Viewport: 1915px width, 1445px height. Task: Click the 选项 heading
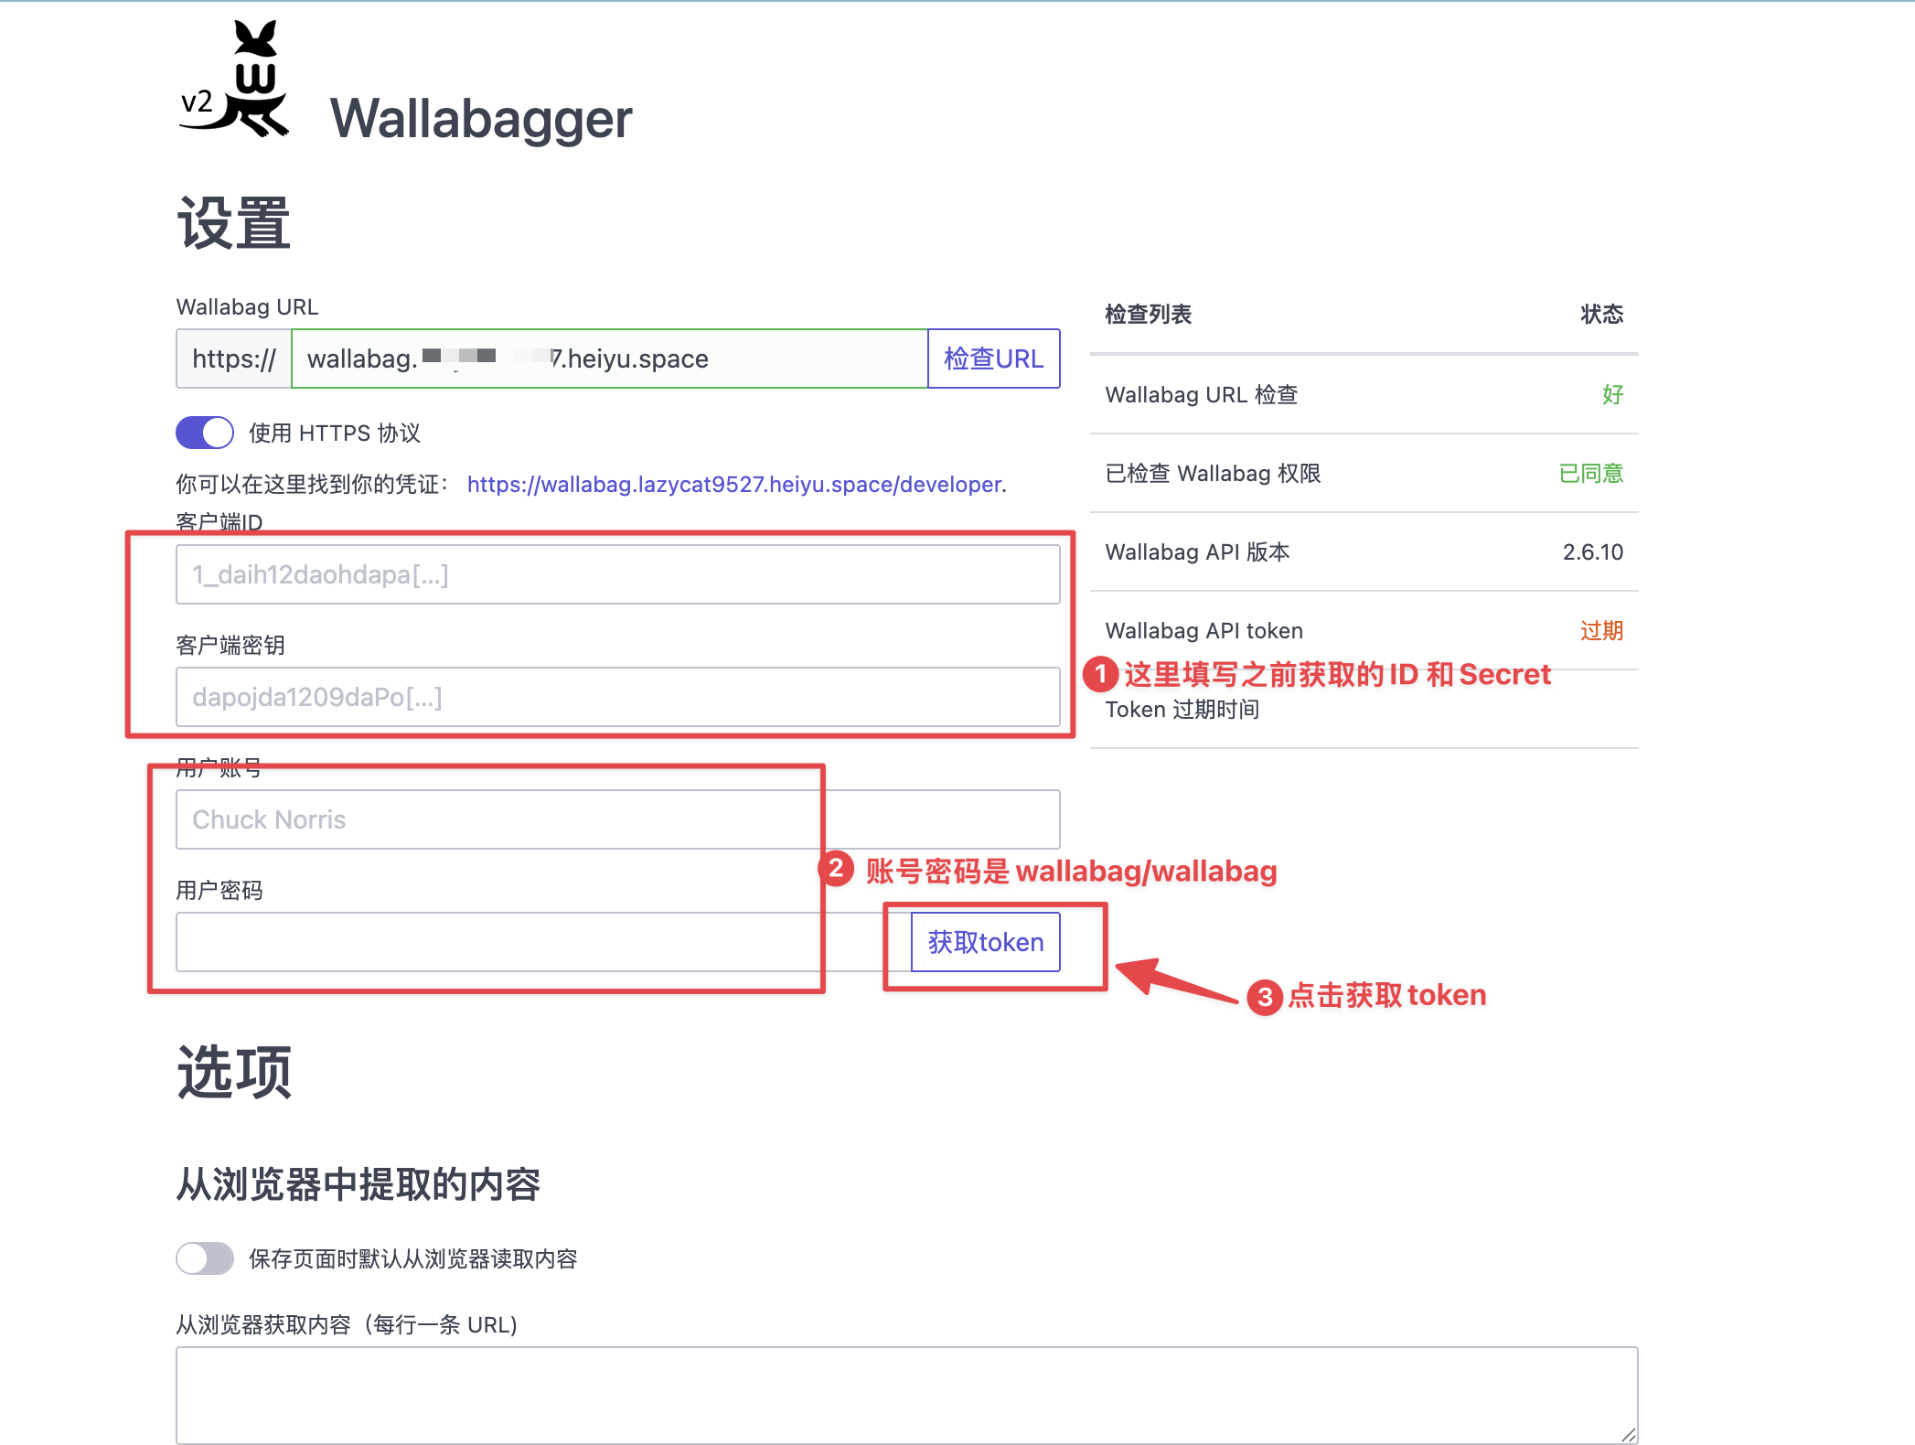234,1072
